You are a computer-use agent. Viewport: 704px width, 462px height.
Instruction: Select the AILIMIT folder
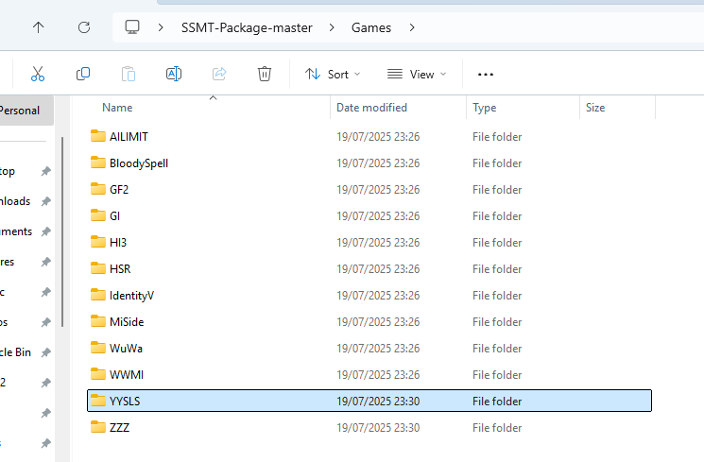pyautogui.click(x=369, y=136)
